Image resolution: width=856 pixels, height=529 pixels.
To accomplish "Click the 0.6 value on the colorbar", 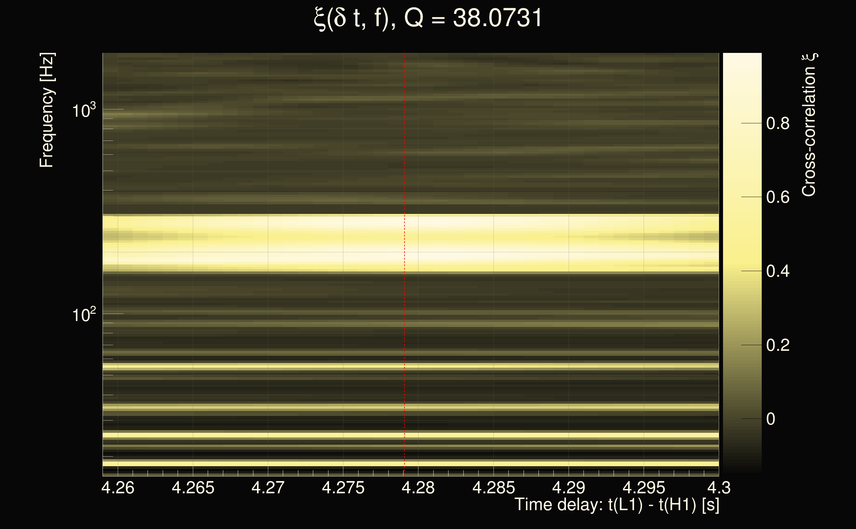I will [x=778, y=197].
